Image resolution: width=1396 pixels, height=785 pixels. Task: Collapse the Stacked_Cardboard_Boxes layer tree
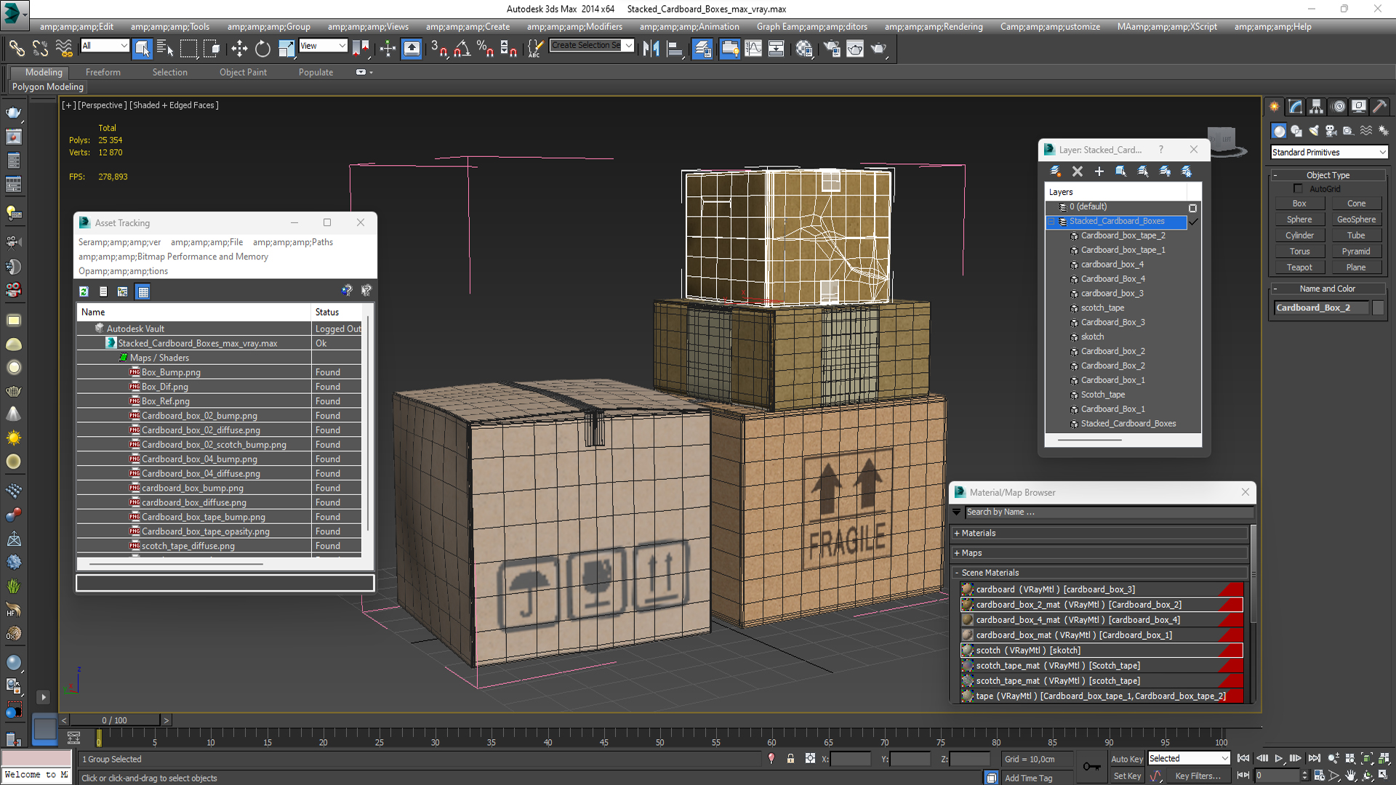tap(1051, 221)
